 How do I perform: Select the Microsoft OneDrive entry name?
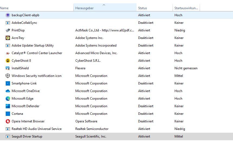pyautogui.click(x=25, y=91)
